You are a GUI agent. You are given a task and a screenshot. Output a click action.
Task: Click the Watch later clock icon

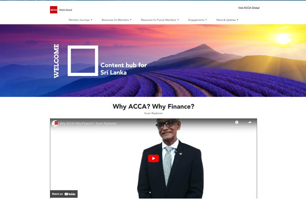(x=237, y=122)
